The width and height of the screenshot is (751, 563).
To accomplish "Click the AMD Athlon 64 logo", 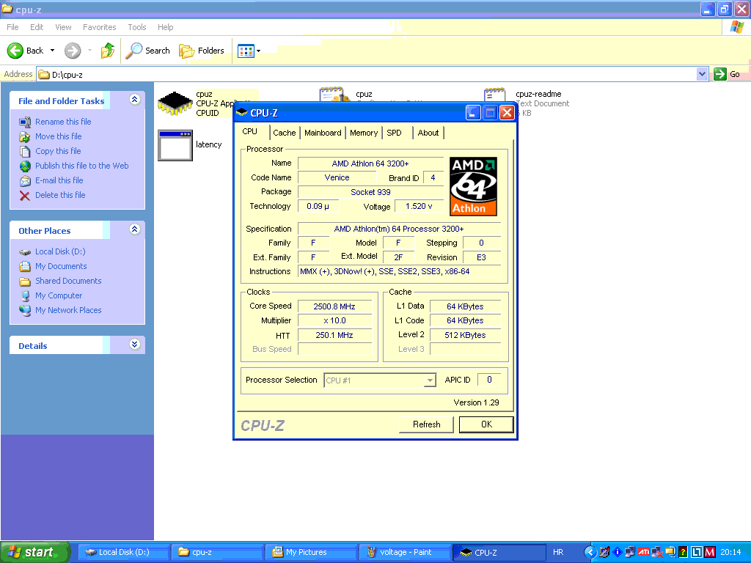I will point(473,186).
